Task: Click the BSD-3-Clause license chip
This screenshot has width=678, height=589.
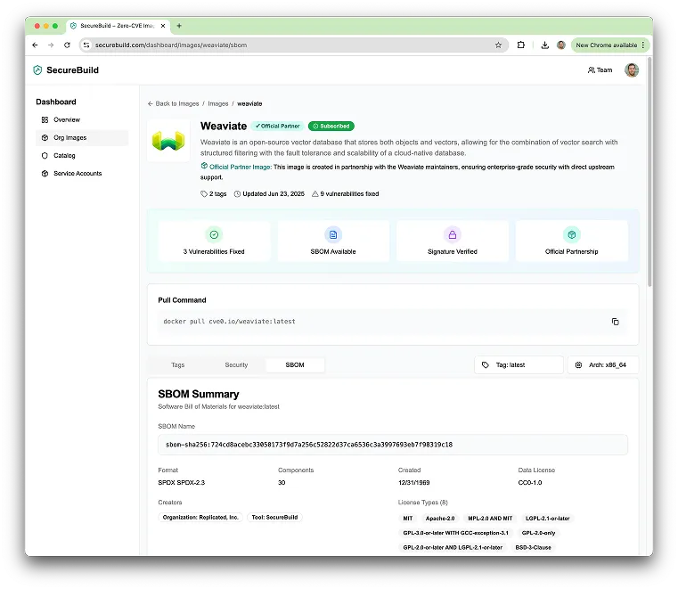Action: tap(533, 547)
